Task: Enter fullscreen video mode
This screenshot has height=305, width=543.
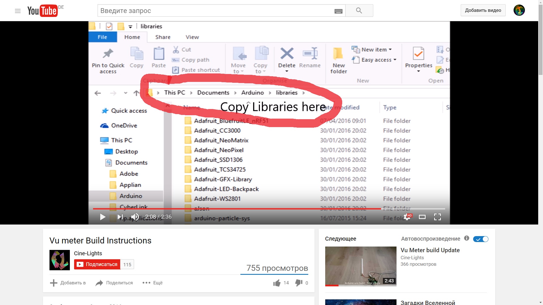Action: [438, 217]
